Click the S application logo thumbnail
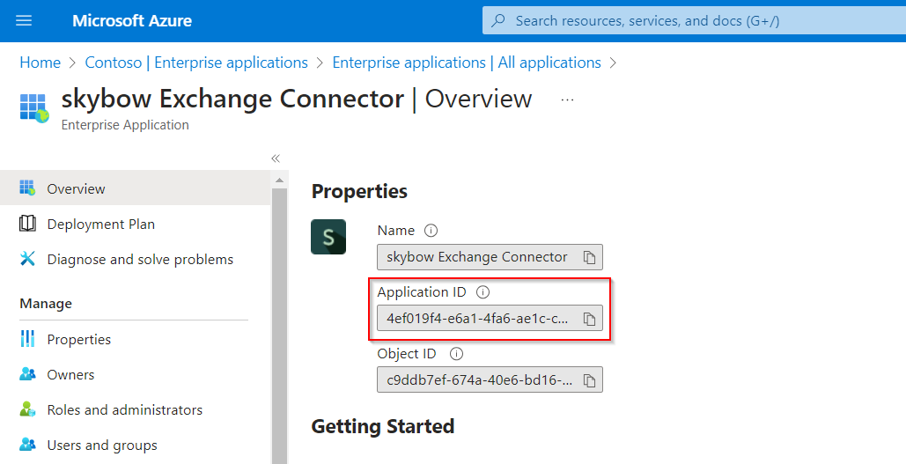906x464 pixels. (x=328, y=237)
